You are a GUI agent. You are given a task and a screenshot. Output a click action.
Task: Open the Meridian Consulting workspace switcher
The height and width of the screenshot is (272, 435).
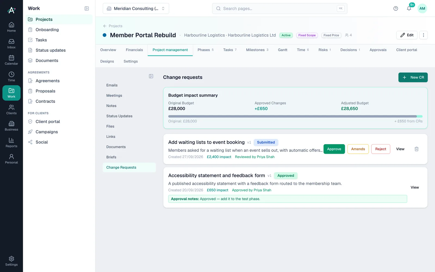pyautogui.click(x=136, y=8)
